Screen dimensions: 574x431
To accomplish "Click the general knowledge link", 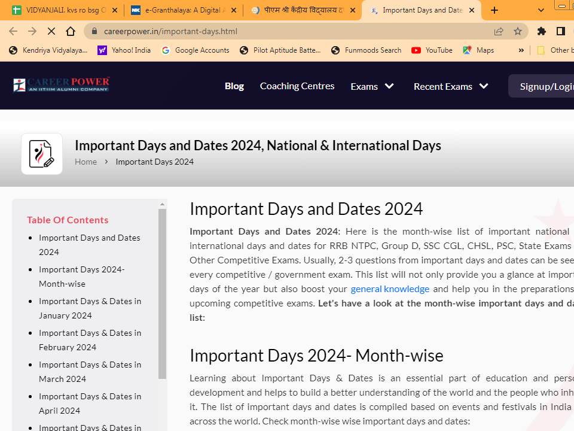I will [390, 289].
